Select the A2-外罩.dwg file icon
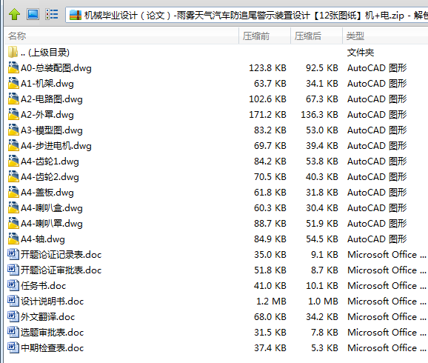The image size is (428, 363). click(x=13, y=114)
